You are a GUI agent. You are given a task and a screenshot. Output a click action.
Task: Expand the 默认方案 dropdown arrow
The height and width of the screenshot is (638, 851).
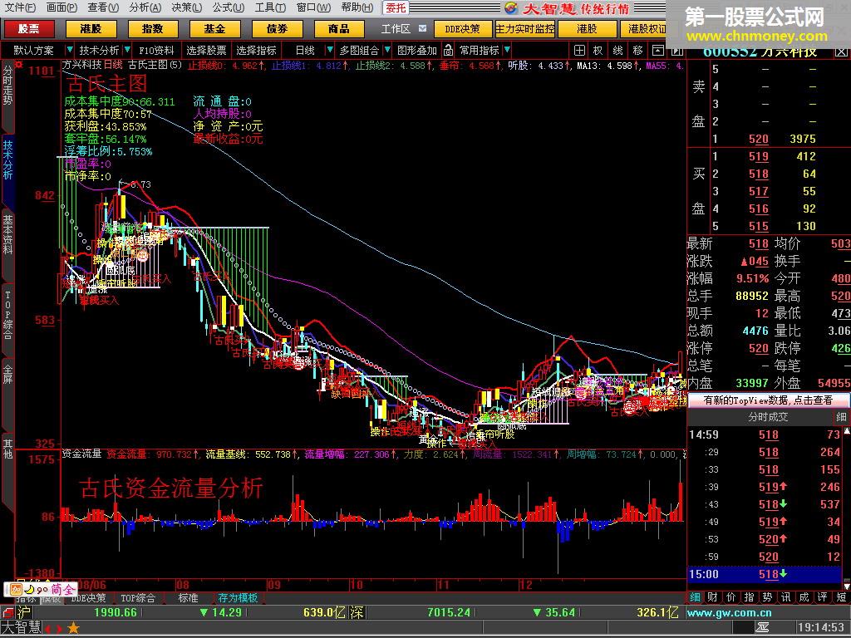[69, 50]
